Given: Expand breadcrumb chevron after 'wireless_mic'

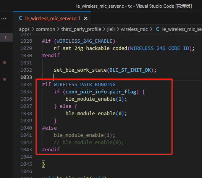Looking at the screenshot, I should click(x=151, y=29).
